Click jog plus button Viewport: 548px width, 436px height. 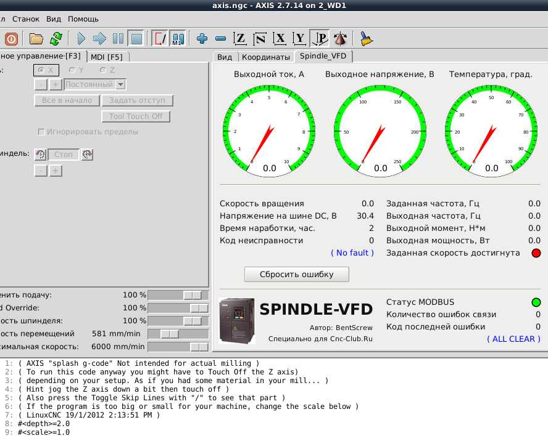(56, 84)
